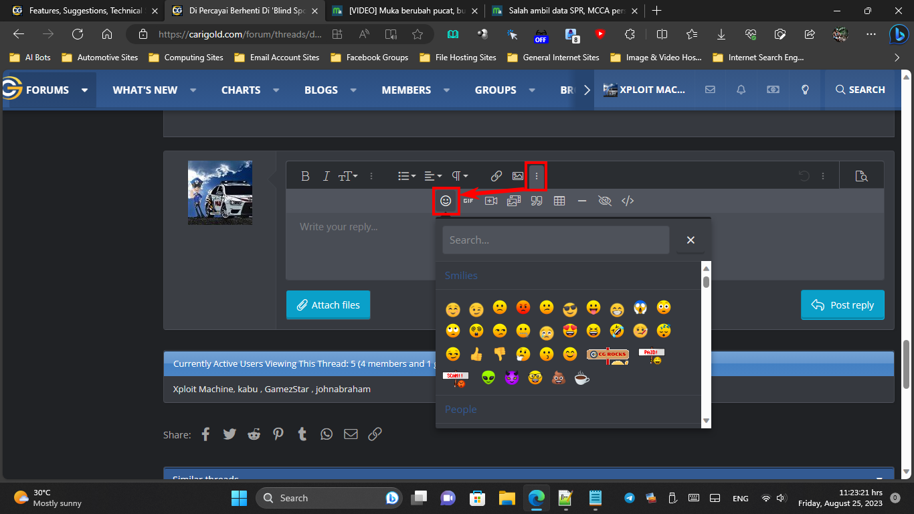Insert spoiler with crossed-eye icon
Screen dimensions: 914x514
(605, 200)
